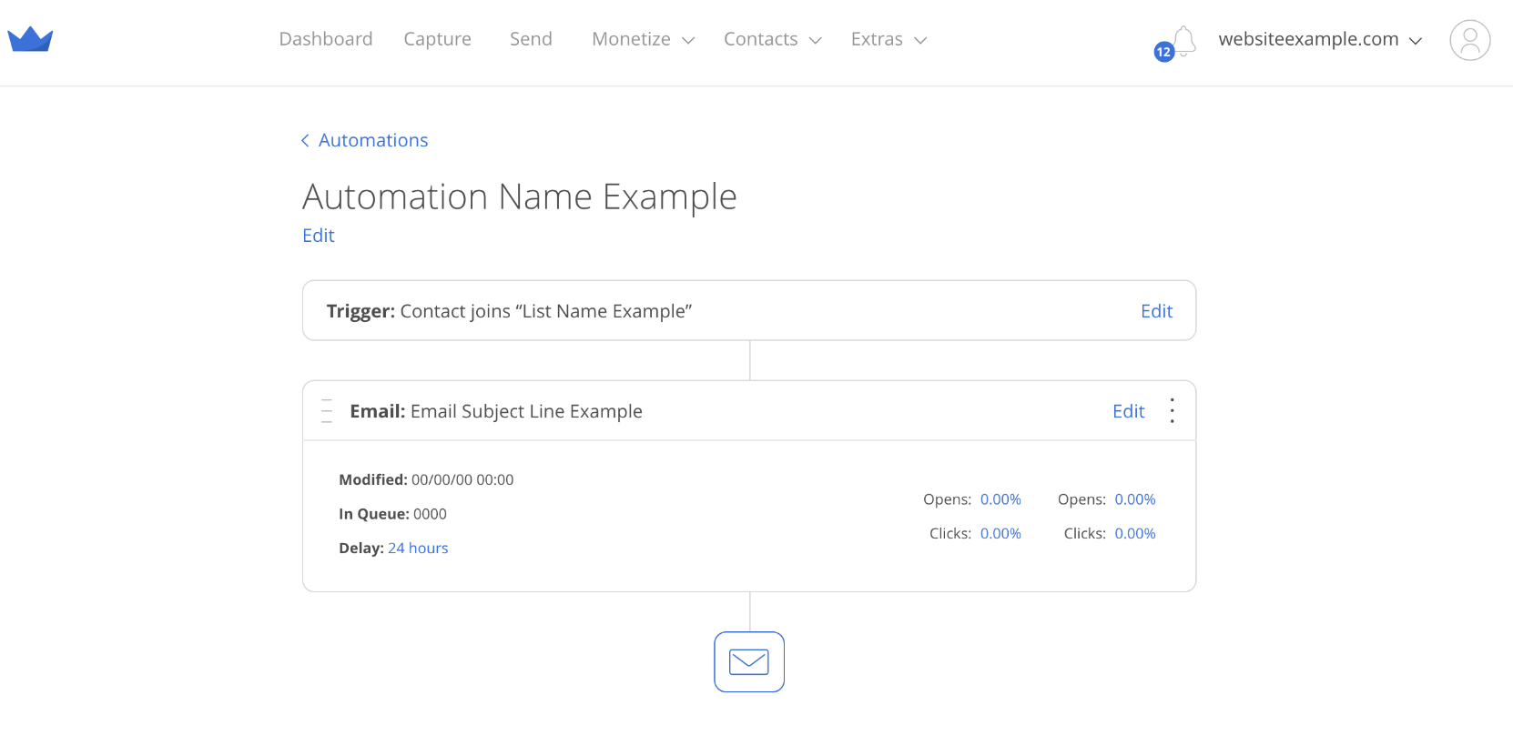Grab the drag handle on the Email step
This screenshot has width=1513, height=735.
coord(327,410)
